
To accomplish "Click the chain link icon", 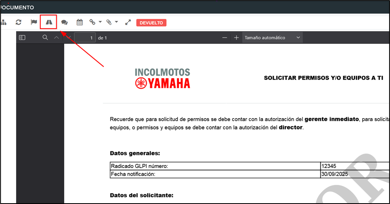I will (93, 22).
